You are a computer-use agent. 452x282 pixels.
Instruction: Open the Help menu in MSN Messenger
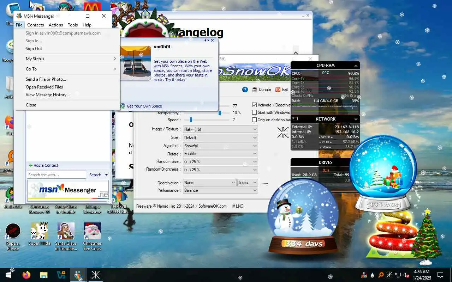coord(87,25)
